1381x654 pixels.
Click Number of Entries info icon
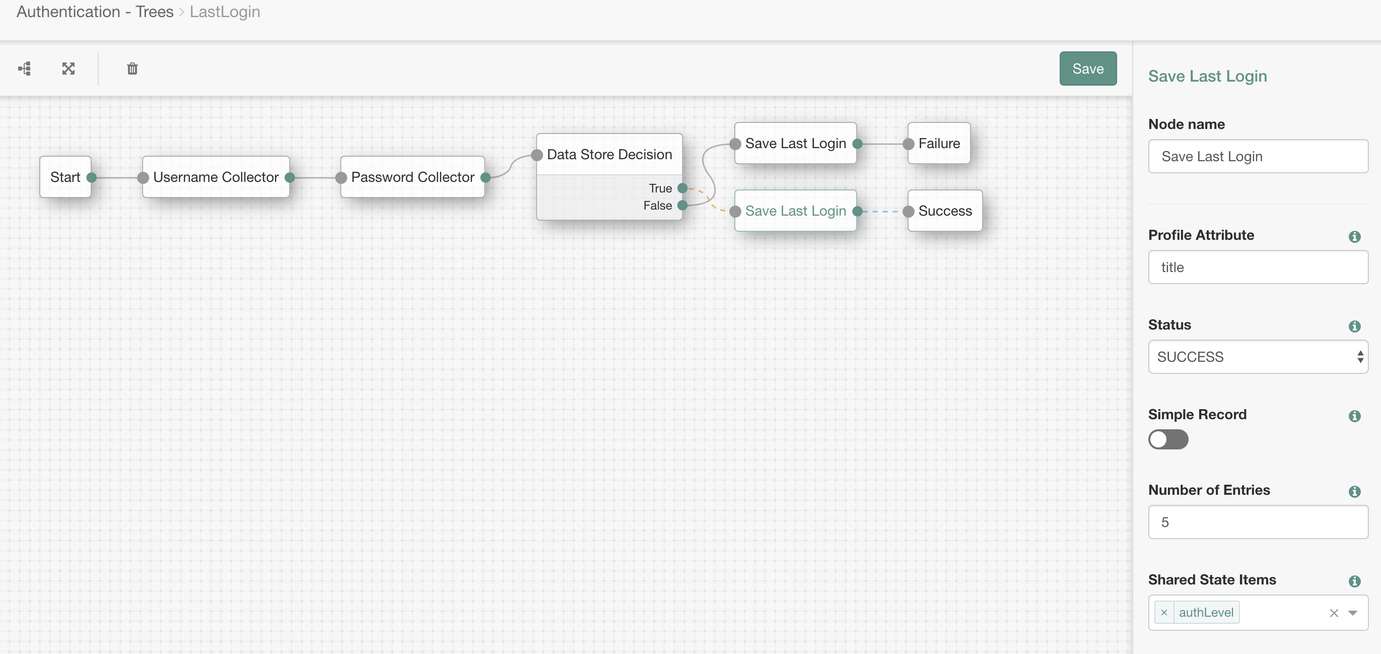(x=1354, y=491)
